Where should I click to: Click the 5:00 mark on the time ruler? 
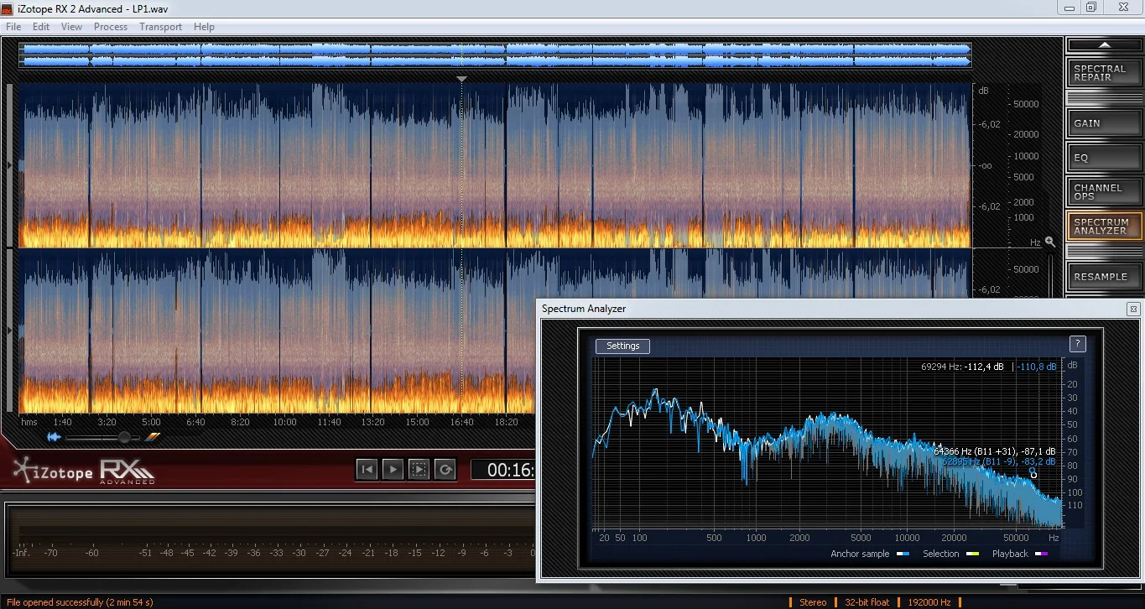(151, 422)
